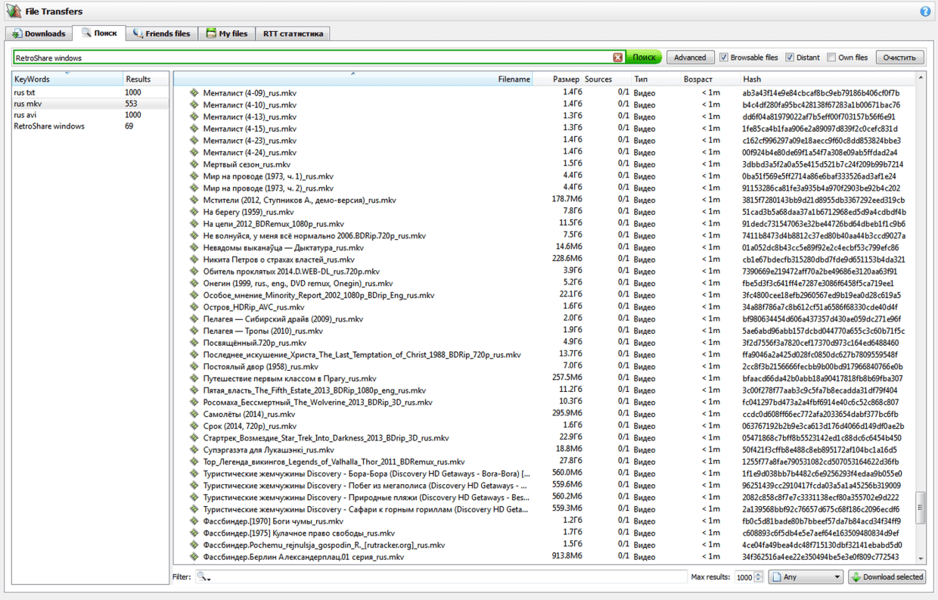
Task: Sort results by Filename column header
Action: (x=514, y=79)
